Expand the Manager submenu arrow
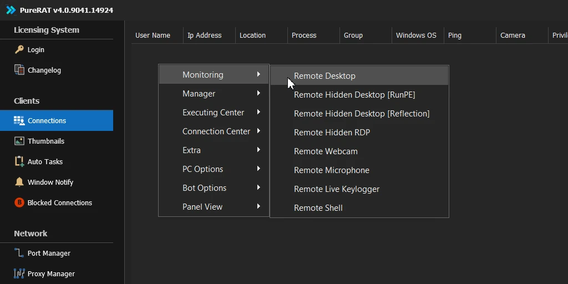 258,93
